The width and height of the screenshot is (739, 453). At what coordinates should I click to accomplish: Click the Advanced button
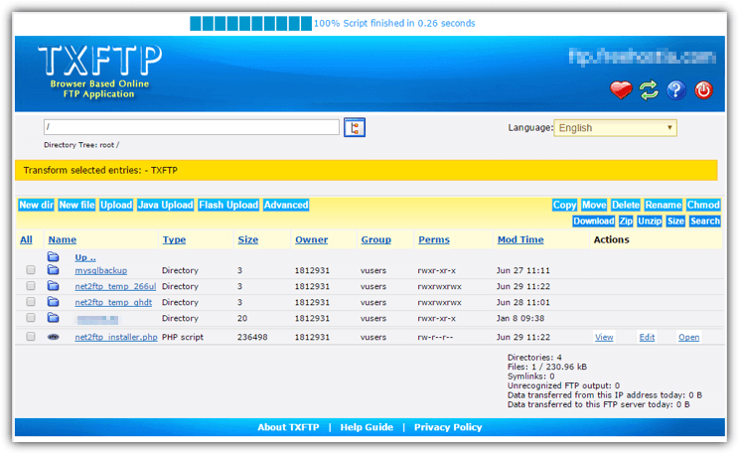pos(286,205)
